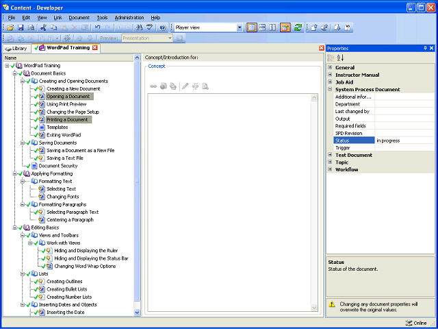Click the open folder toolbar icon
438x329 pixels.
pyautogui.click(x=11, y=27)
